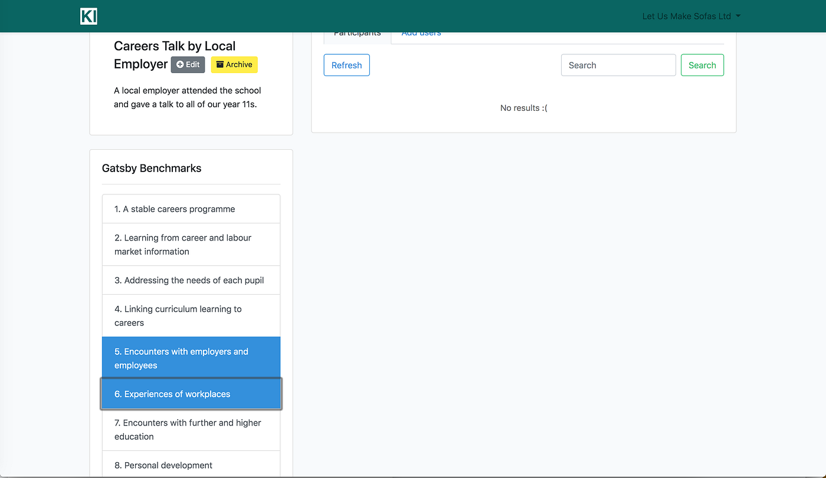826x478 pixels.
Task: Toggle 6. Experiences of workplaces benchmark
Action: (x=191, y=394)
